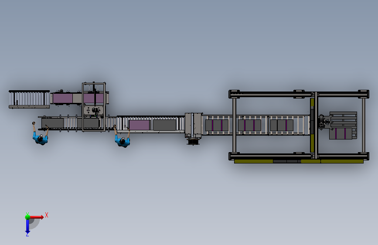The height and width of the screenshot is (245, 378).
Task: Select the roller conveyor at the far left
Action: [29, 99]
